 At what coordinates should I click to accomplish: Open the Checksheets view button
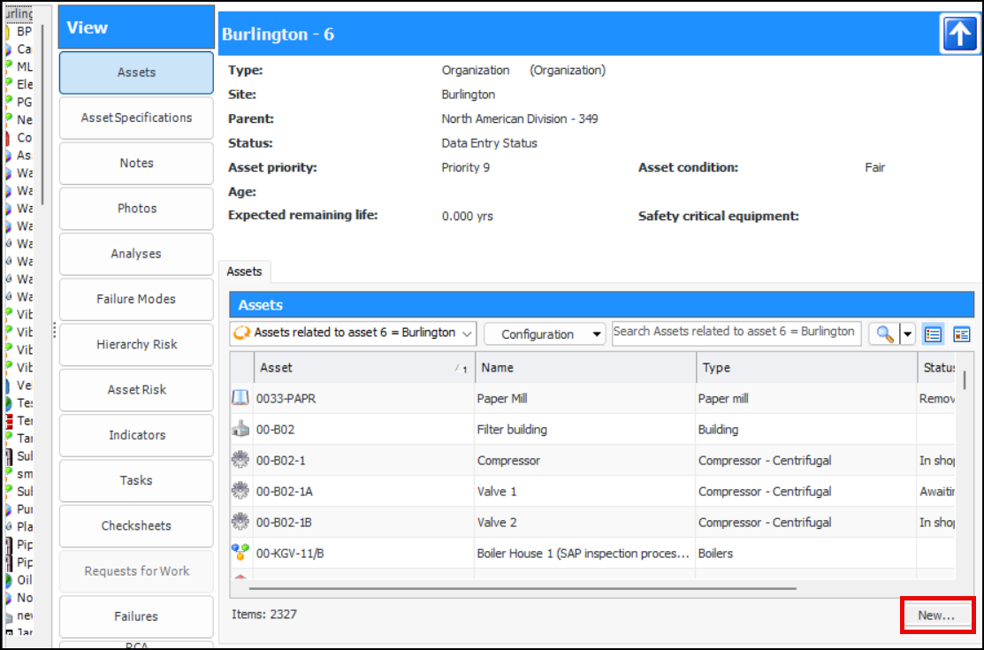point(136,525)
